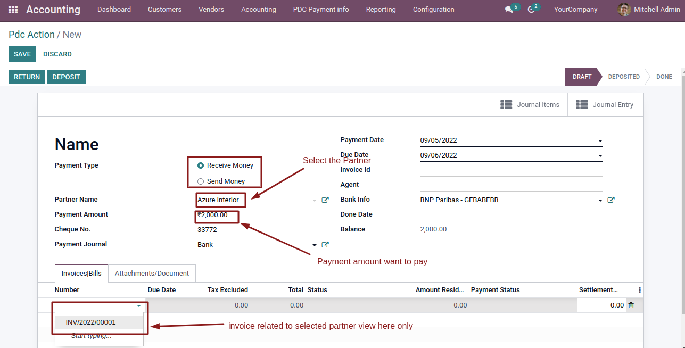Click Invoice Id input field
The height and width of the screenshot is (348, 685).
(511, 170)
